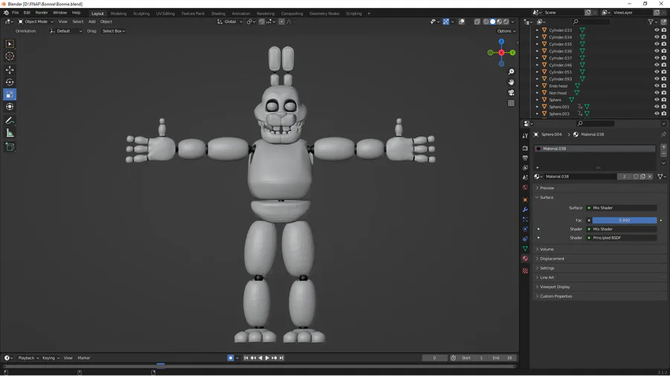
Task: Open the viewport Add menu
Action: pyautogui.click(x=92, y=22)
